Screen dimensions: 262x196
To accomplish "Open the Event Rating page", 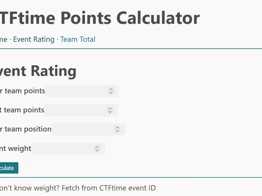I will (34, 39).
